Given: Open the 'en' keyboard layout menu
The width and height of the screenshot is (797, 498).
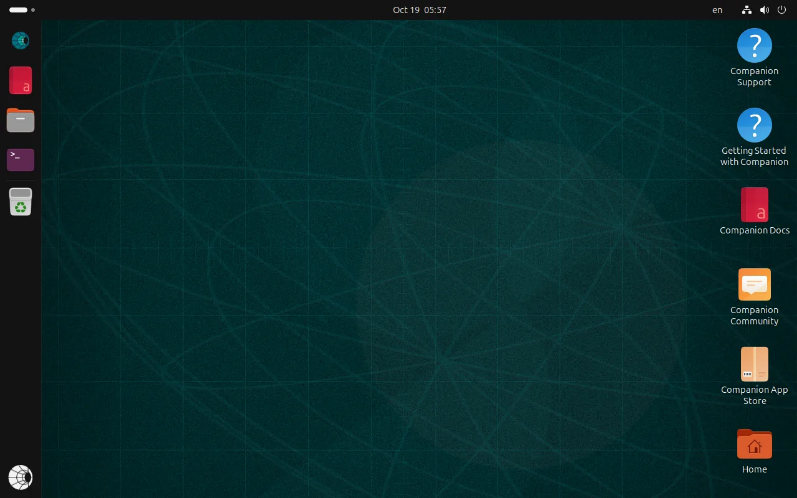Looking at the screenshot, I should (x=717, y=10).
